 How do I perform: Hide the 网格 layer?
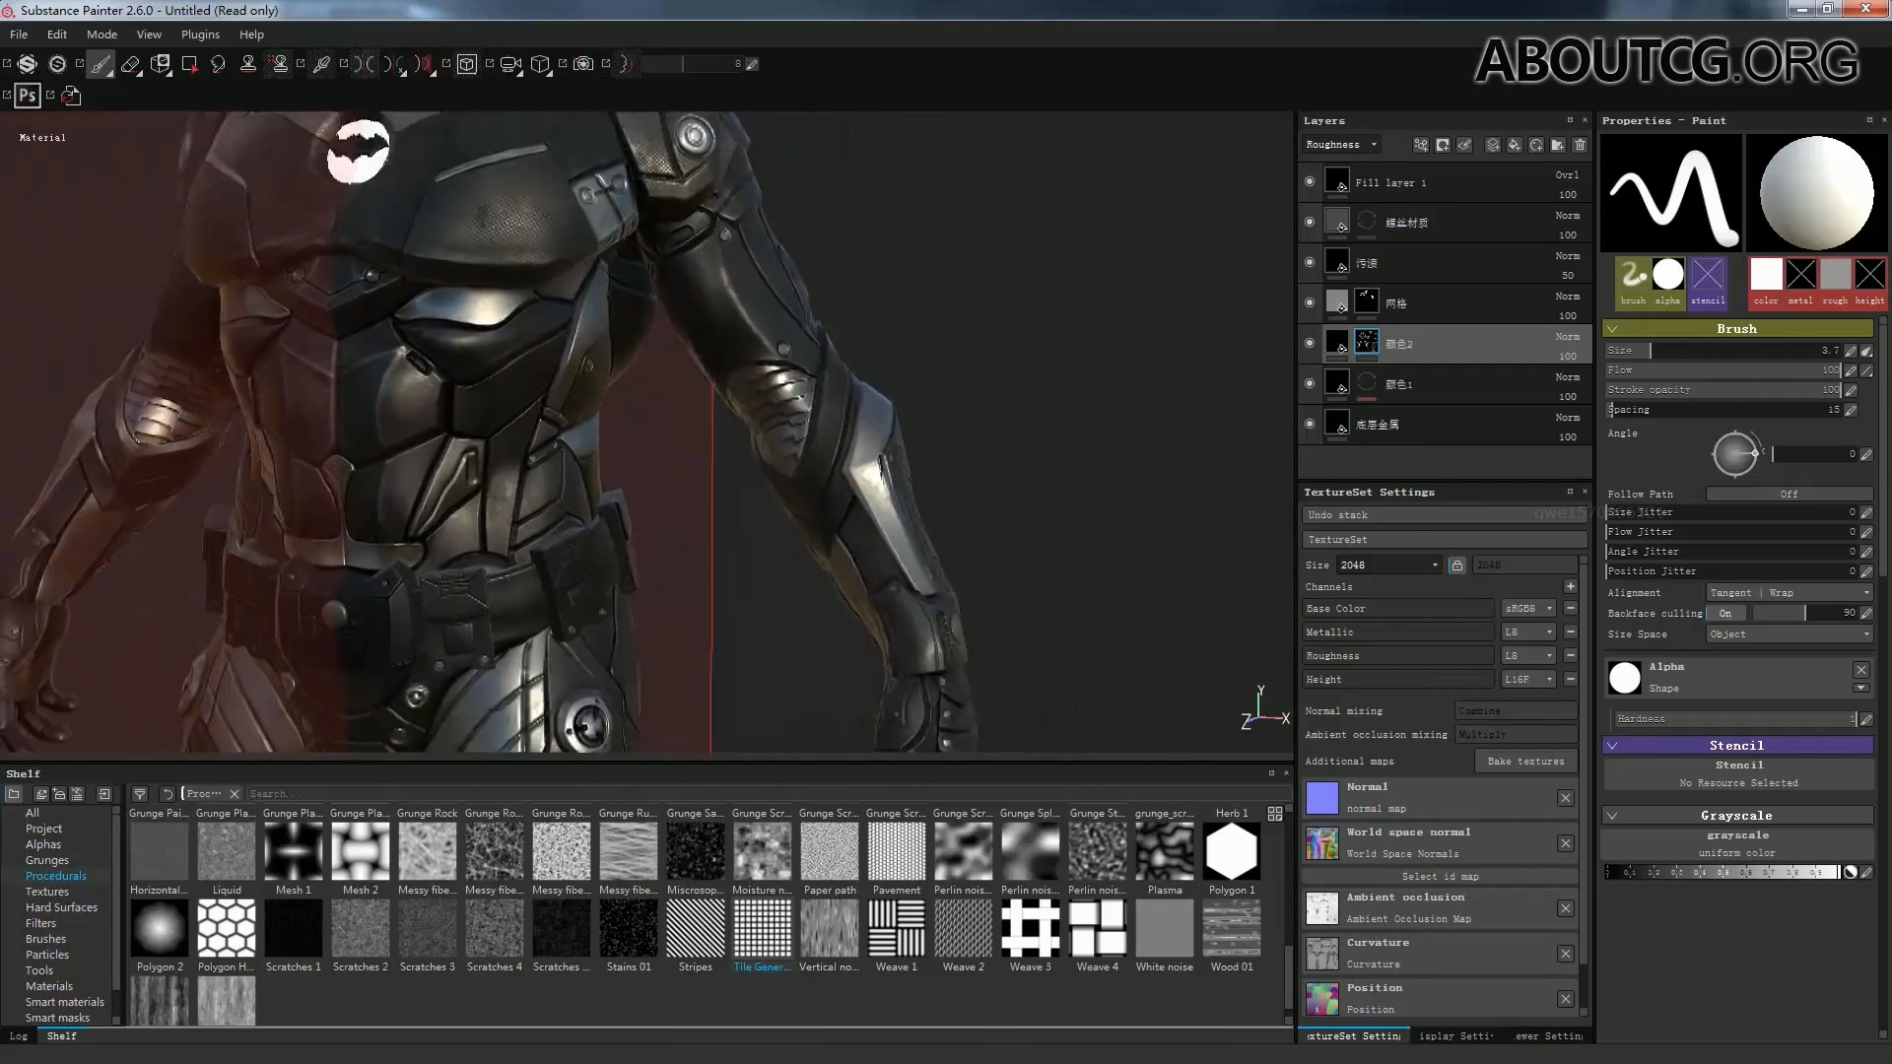click(1310, 303)
